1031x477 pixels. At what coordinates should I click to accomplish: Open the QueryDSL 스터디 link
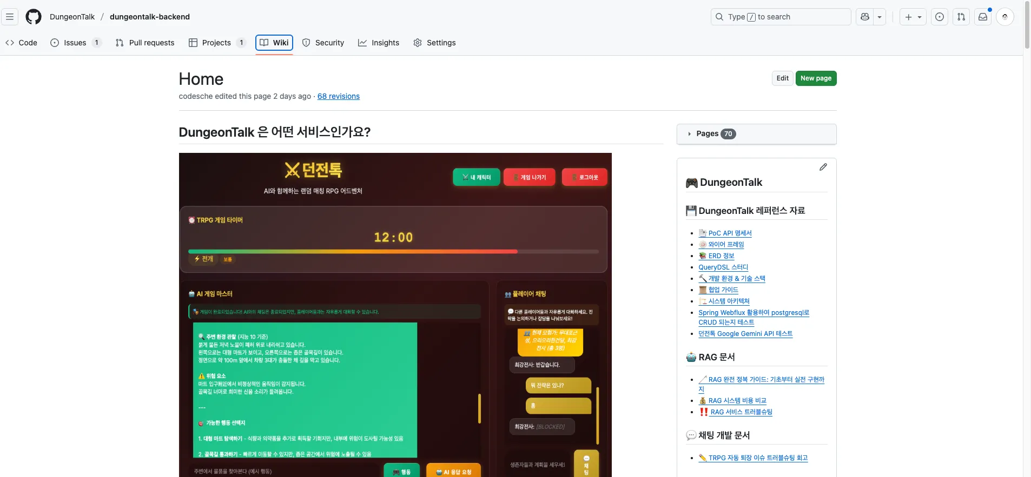(723, 267)
